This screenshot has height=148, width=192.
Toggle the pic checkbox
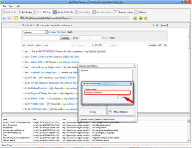tap(104, 38)
